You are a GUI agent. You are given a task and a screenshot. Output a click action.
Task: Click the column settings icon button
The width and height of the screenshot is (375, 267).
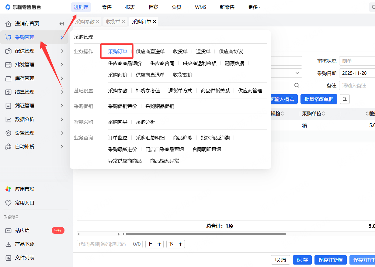coord(345,99)
